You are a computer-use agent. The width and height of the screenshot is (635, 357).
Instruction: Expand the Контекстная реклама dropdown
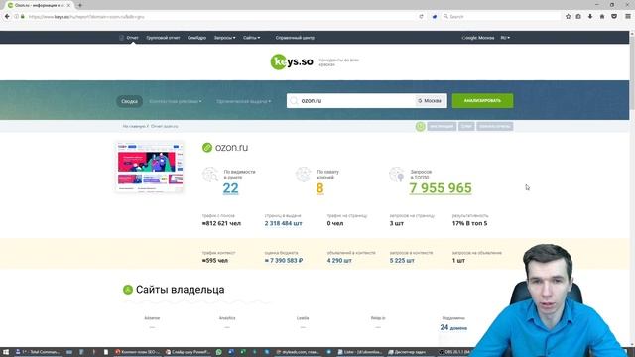point(176,101)
